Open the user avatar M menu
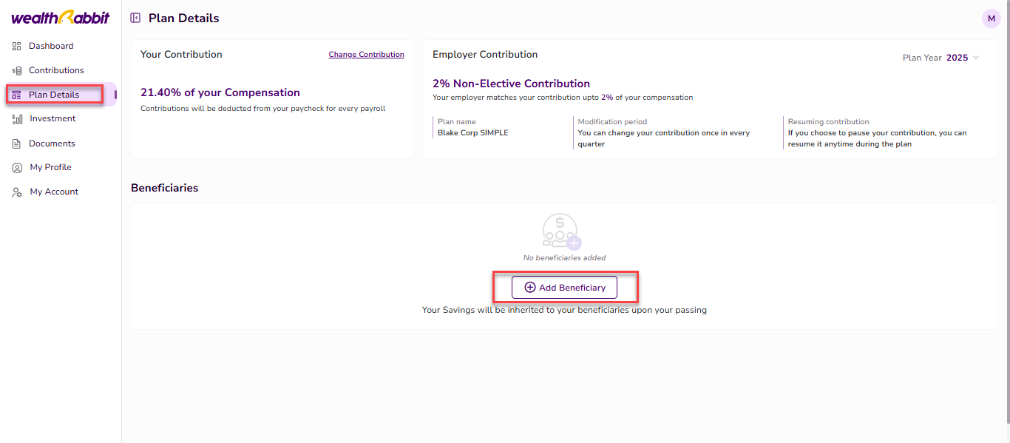Viewport: 1010px width, 443px height. point(992,18)
